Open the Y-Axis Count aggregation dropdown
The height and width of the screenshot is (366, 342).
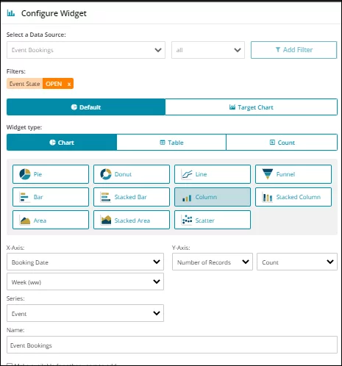(x=297, y=262)
